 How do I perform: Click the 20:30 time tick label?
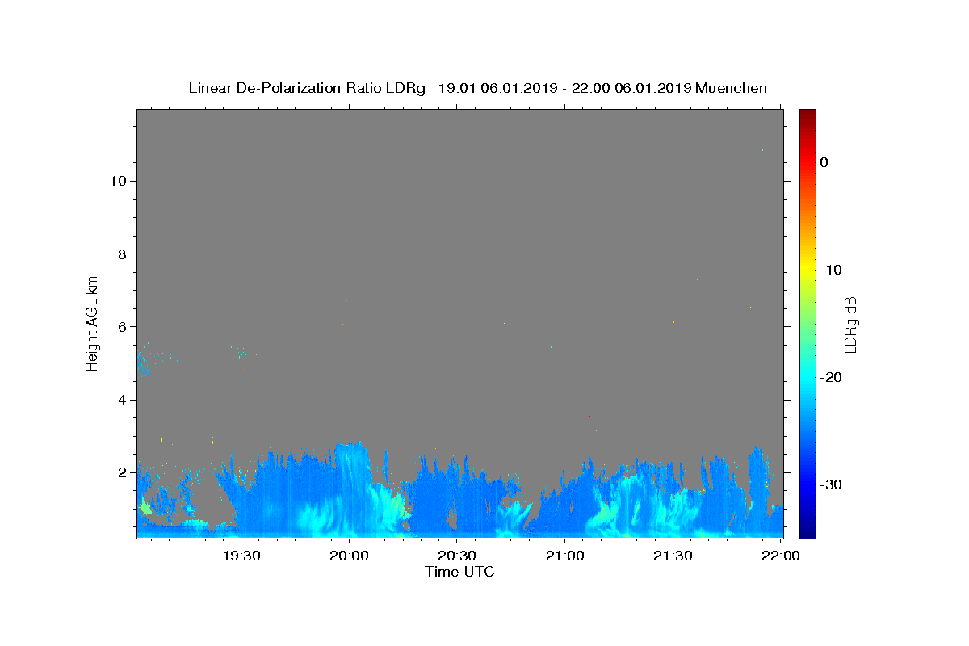point(456,556)
